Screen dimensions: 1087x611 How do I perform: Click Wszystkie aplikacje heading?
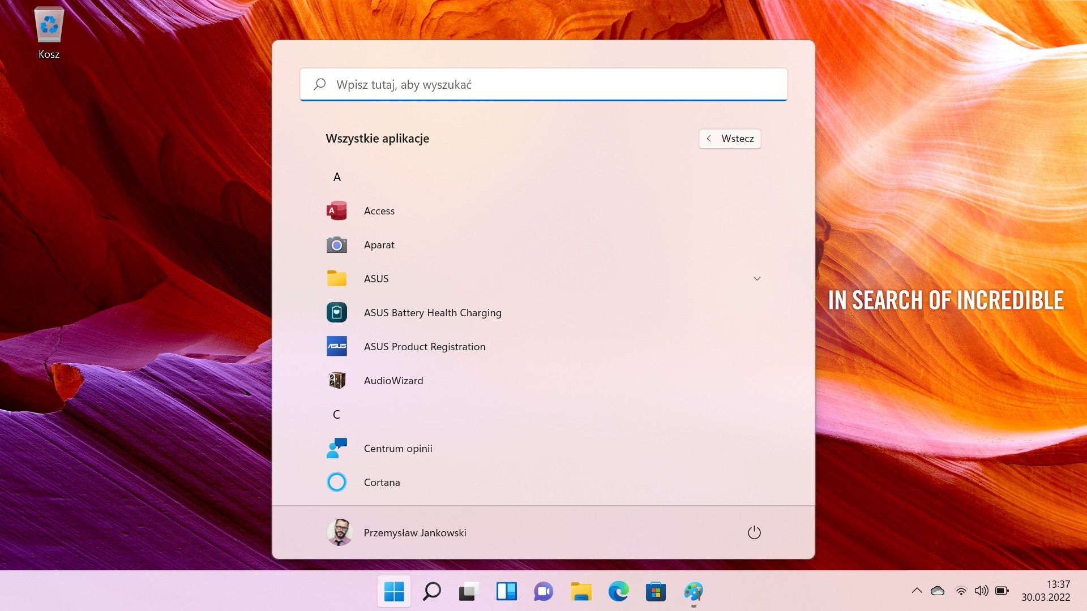(x=378, y=139)
